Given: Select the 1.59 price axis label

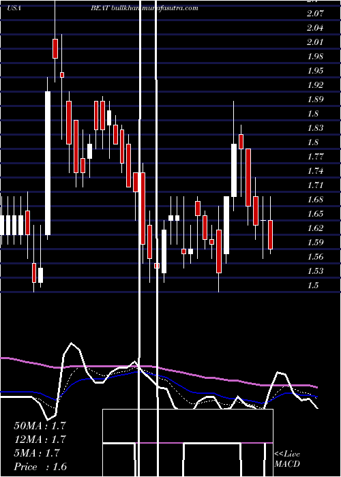Looking at the screenshot, I should pyautogui.click(x=315, y=243).
